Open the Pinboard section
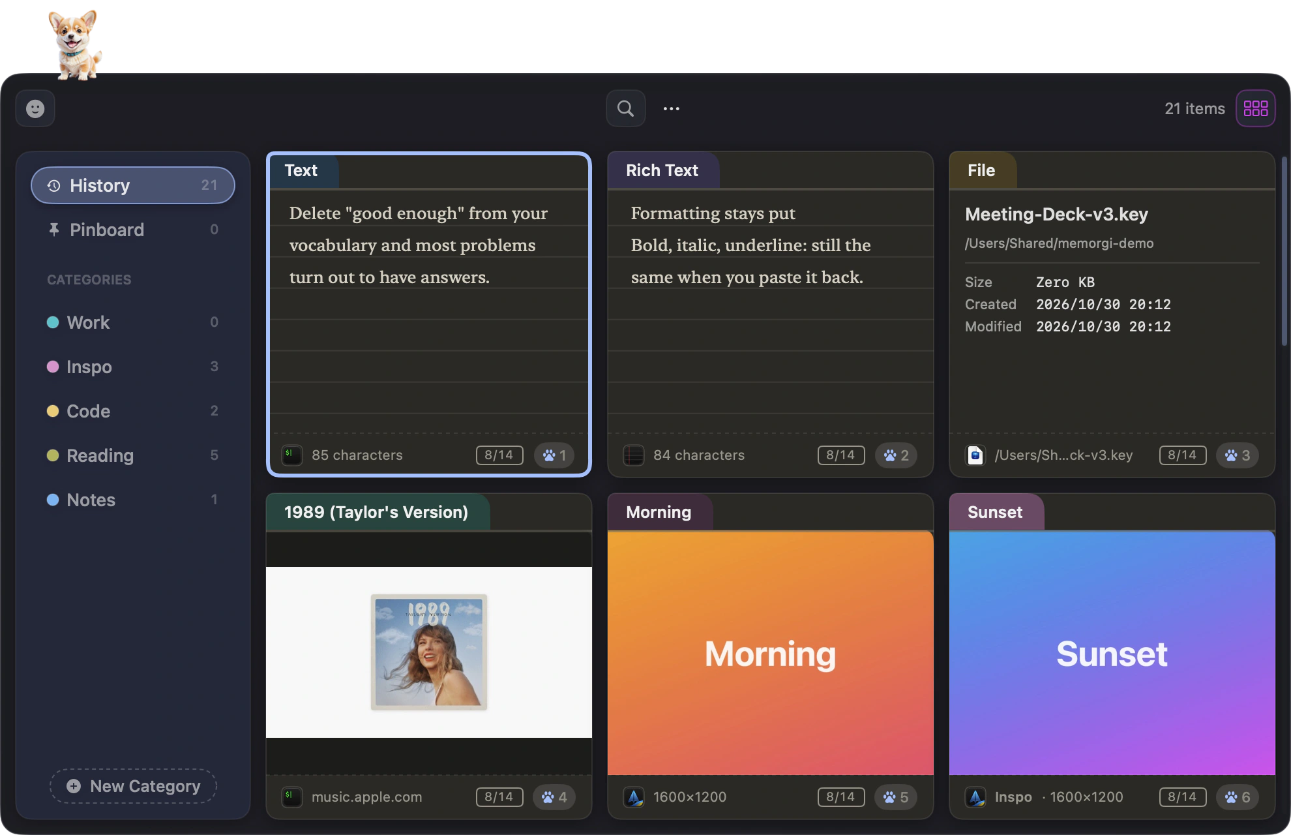 (133, 230)
